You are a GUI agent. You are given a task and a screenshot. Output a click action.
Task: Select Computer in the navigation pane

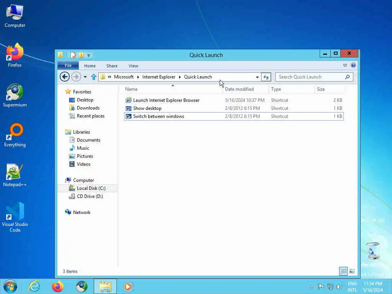pyautogui.click(x=83, y=180)
